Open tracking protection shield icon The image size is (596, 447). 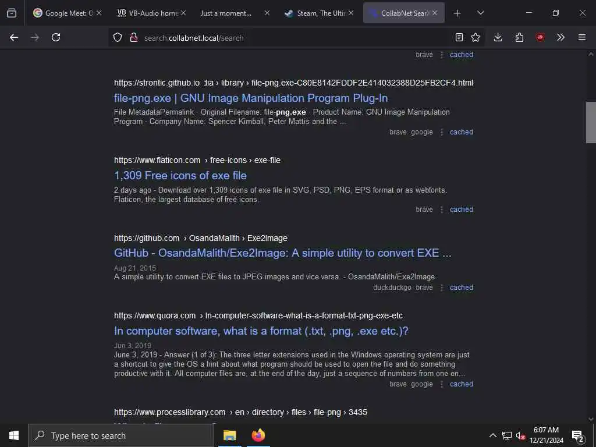point(118,37)
